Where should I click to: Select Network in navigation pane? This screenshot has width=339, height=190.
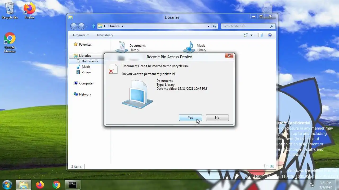(x=82, y=94)
